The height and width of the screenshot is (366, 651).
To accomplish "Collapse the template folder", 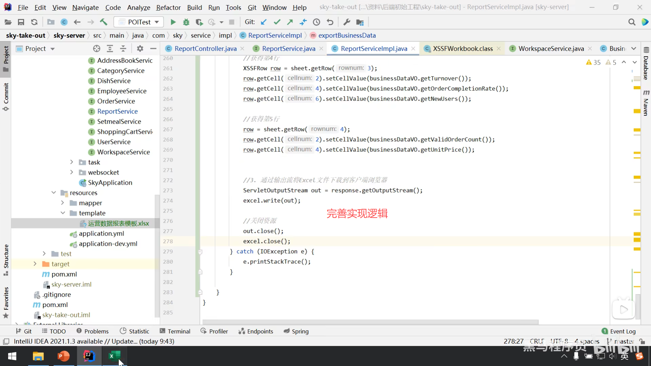I will point(63,213).
